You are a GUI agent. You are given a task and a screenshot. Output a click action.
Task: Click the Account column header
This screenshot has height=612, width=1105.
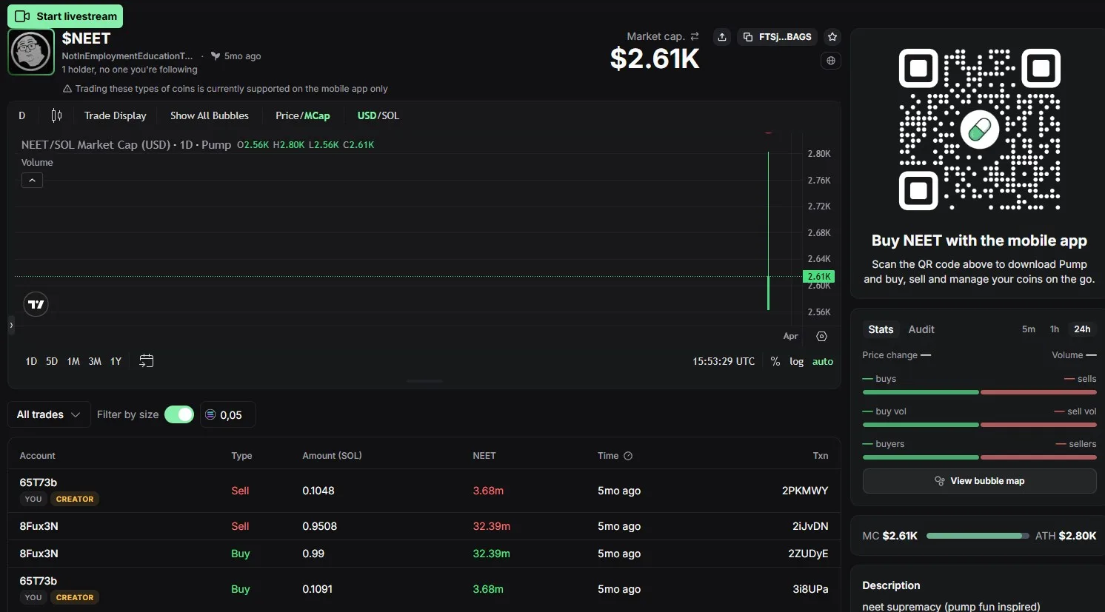coord(38,456)
